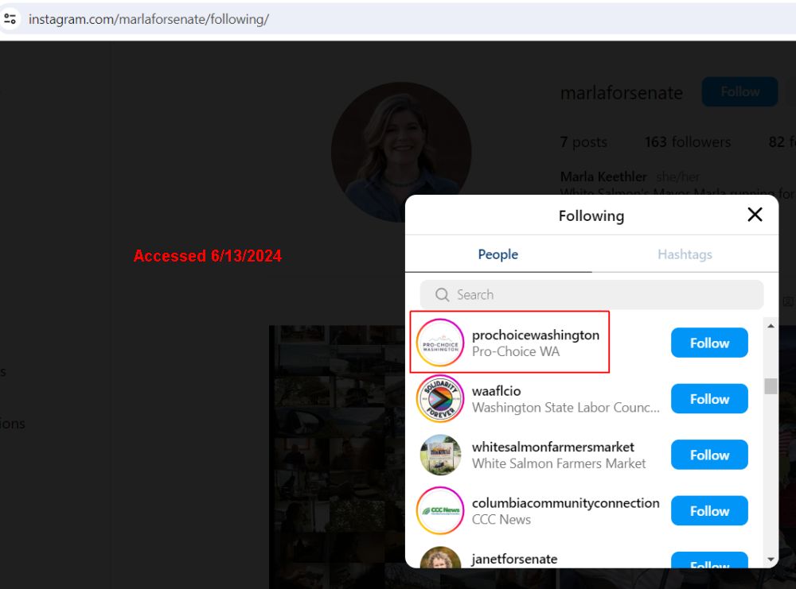This screenshot has height=589, width=796.
Task: Open the waaflcio username link
Action: tap(497, 391)
